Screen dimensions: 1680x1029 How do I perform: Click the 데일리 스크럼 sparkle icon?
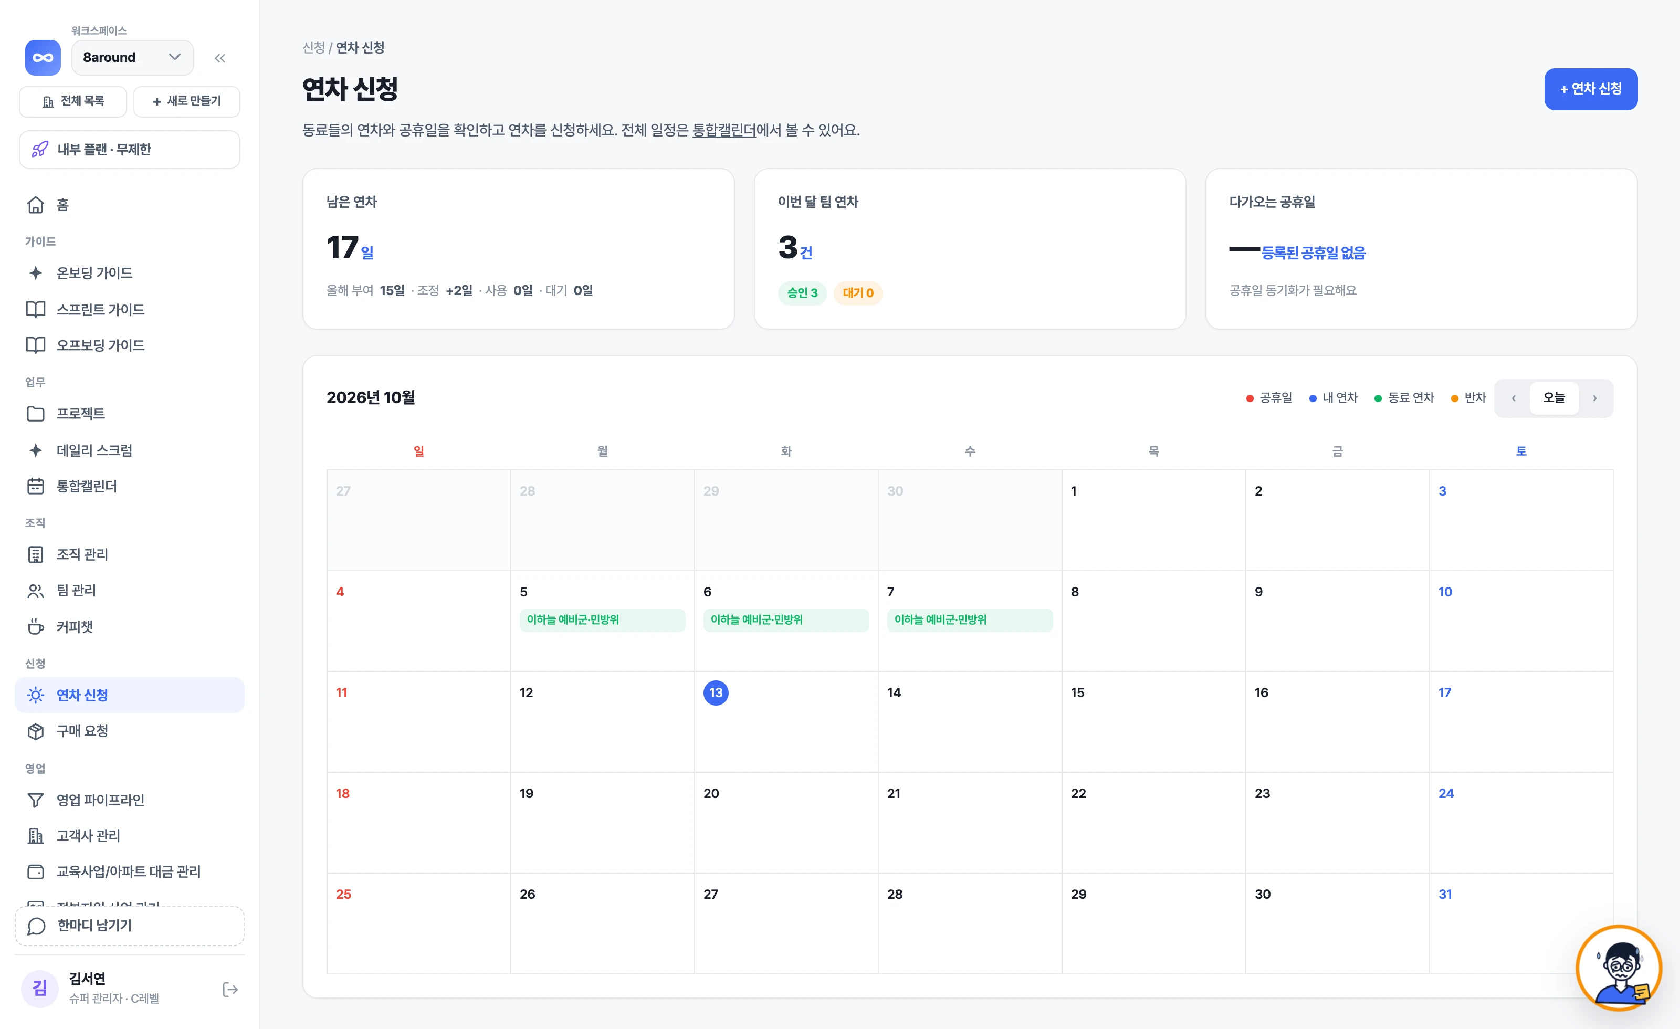[x=36, y=450]
